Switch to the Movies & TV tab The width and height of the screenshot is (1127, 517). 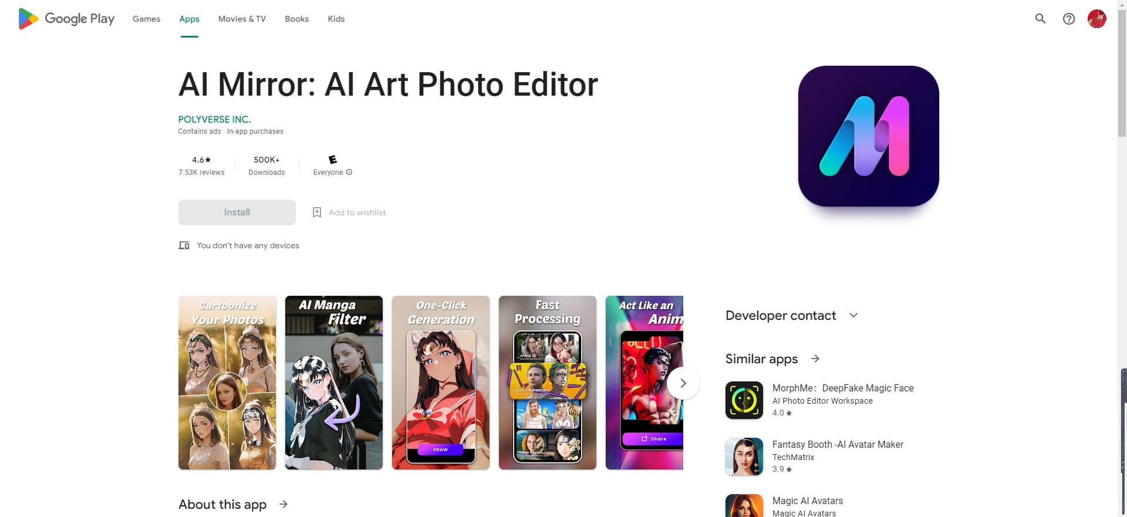tap(242, 19)
